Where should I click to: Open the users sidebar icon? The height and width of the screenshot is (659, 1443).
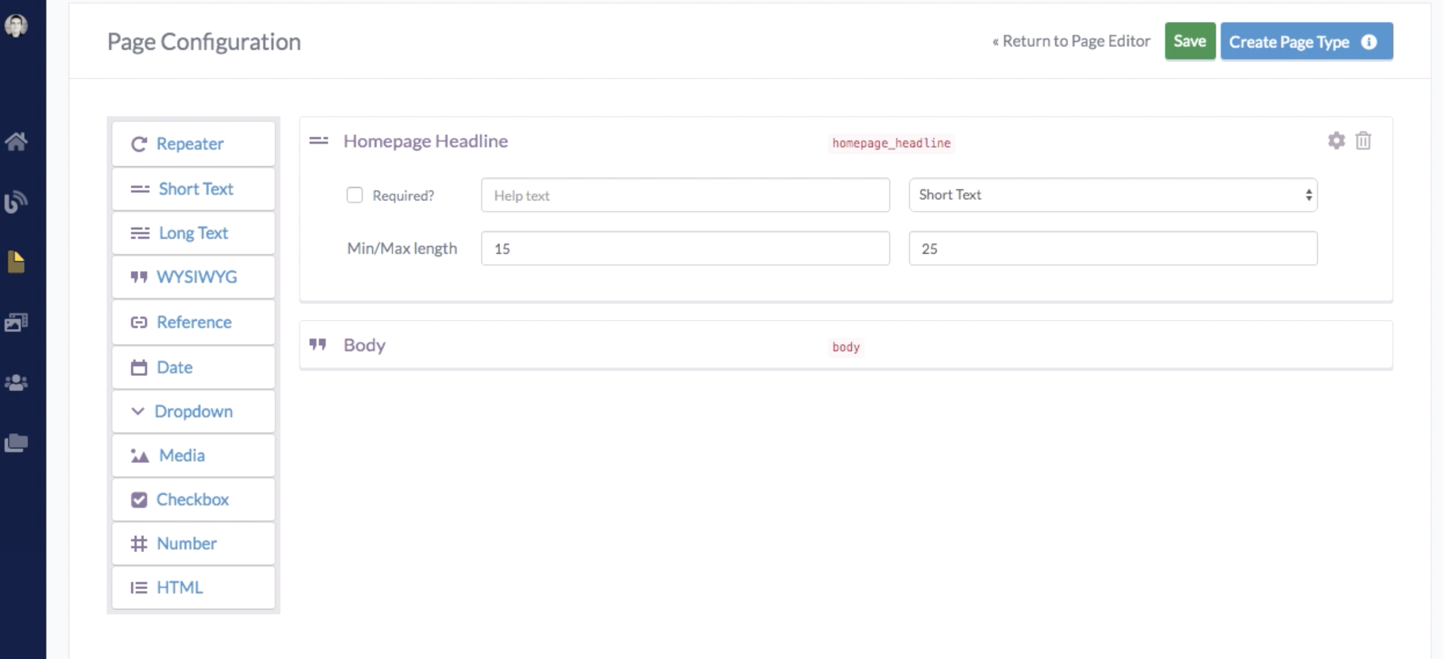16,382
